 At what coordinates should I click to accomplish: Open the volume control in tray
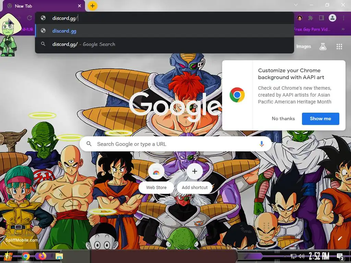coord(302,256)
